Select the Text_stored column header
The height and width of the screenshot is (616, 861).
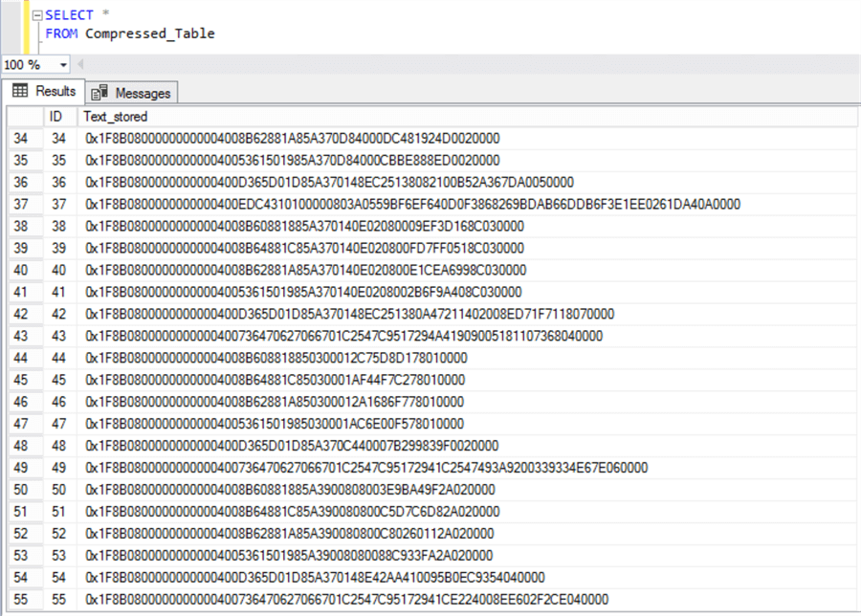[x=115, y=116]
